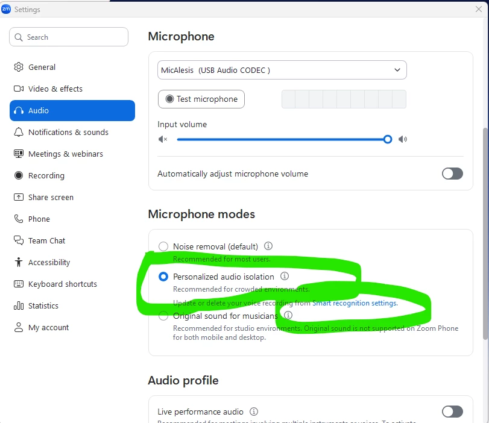Switch to Recording settings

[72, 175]
